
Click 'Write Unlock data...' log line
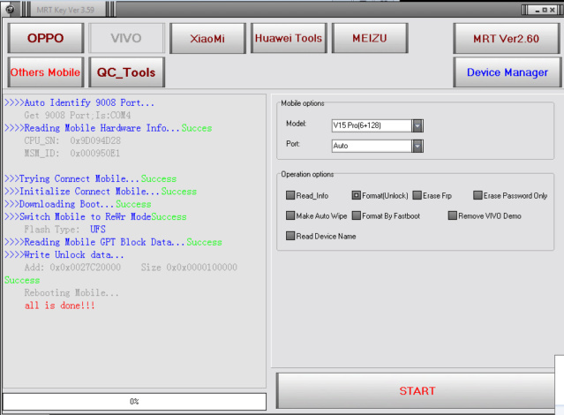(64, 255)
